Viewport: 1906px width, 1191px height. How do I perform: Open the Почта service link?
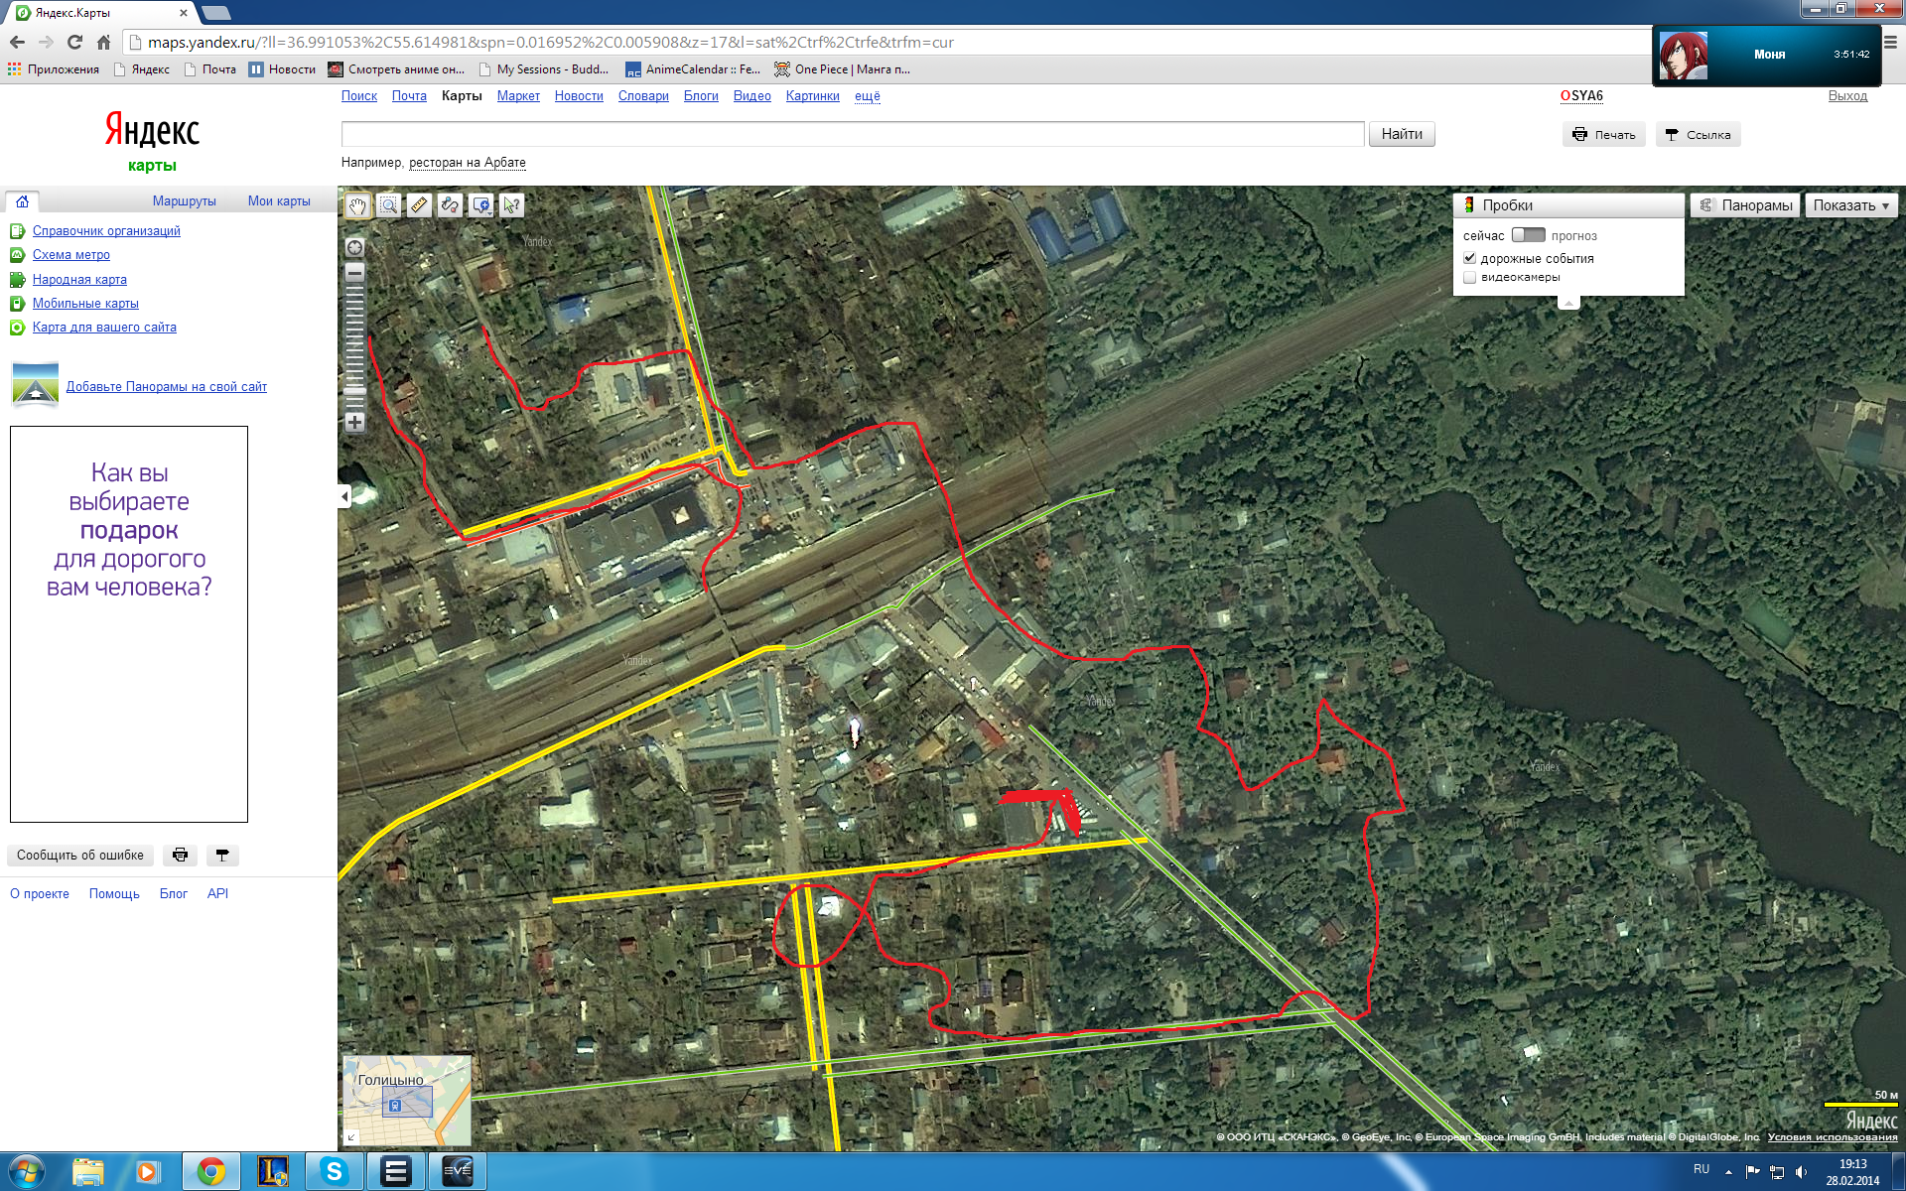(409, 95)
